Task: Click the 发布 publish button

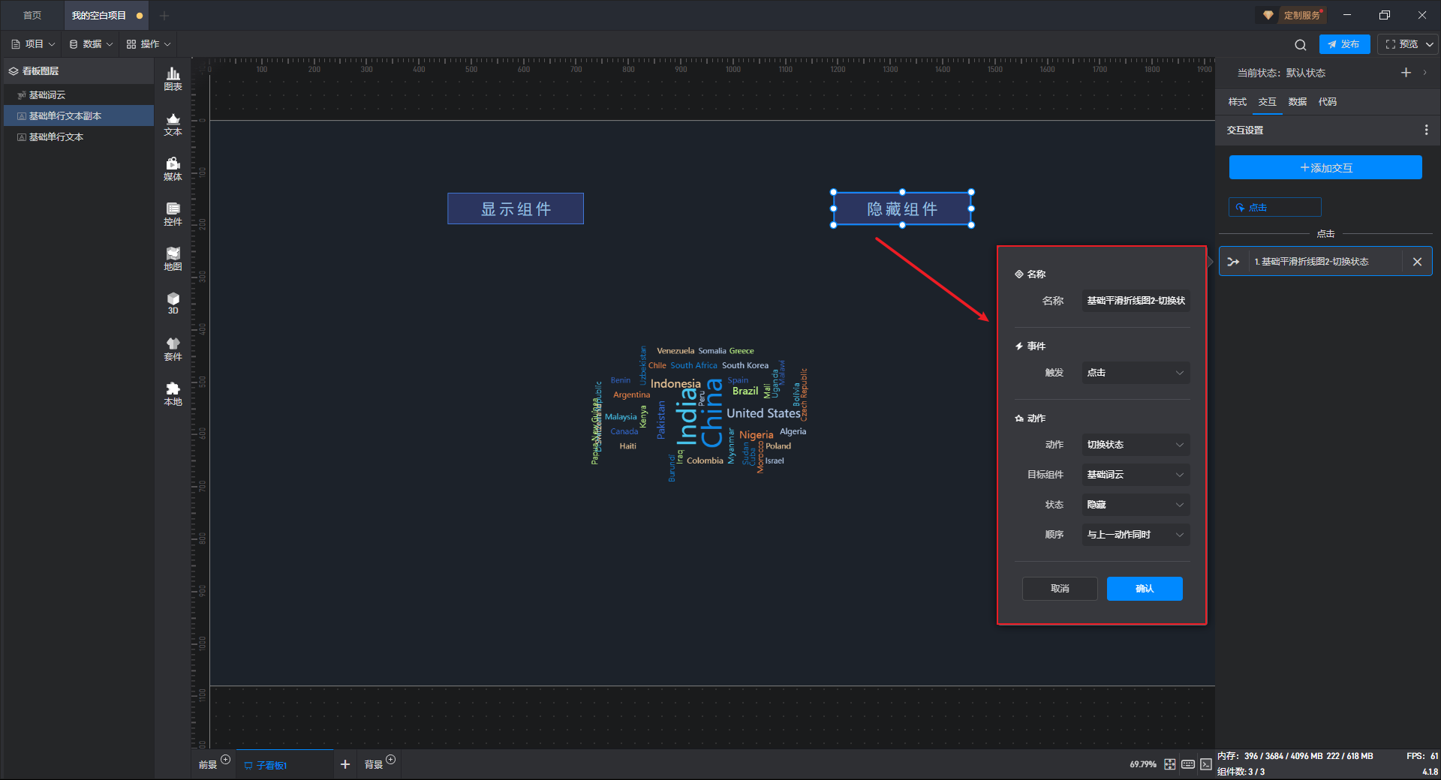Action: [1344, 44]
